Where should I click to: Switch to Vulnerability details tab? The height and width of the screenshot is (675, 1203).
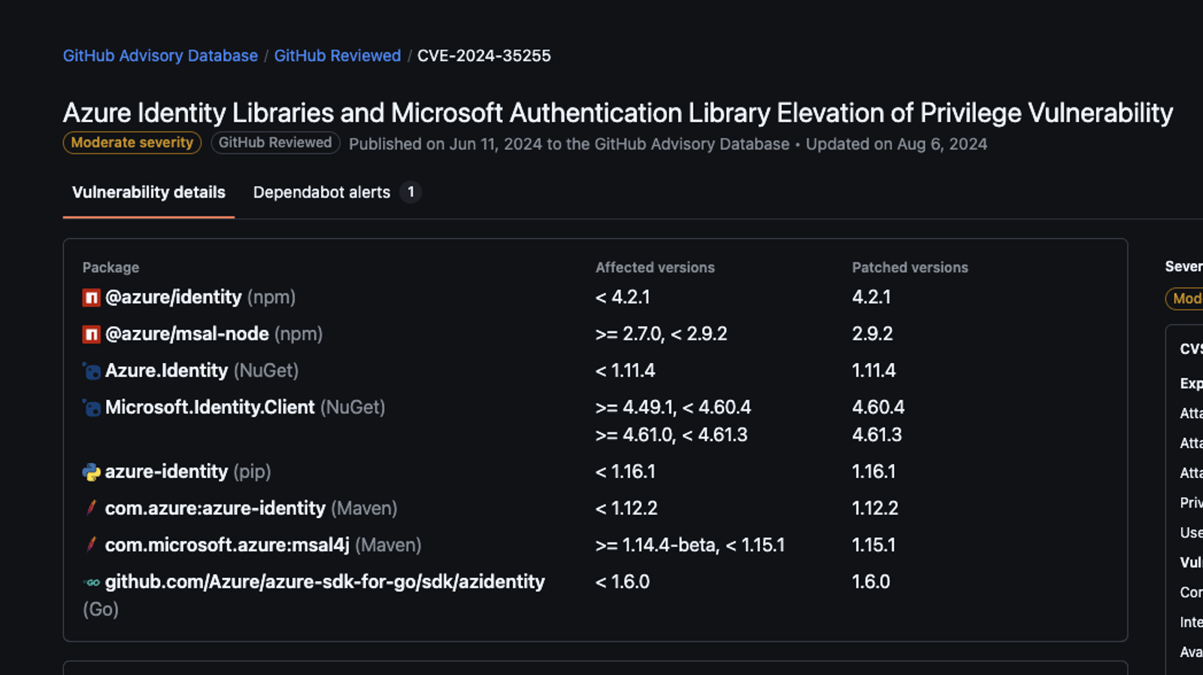[x=149, y=192]
